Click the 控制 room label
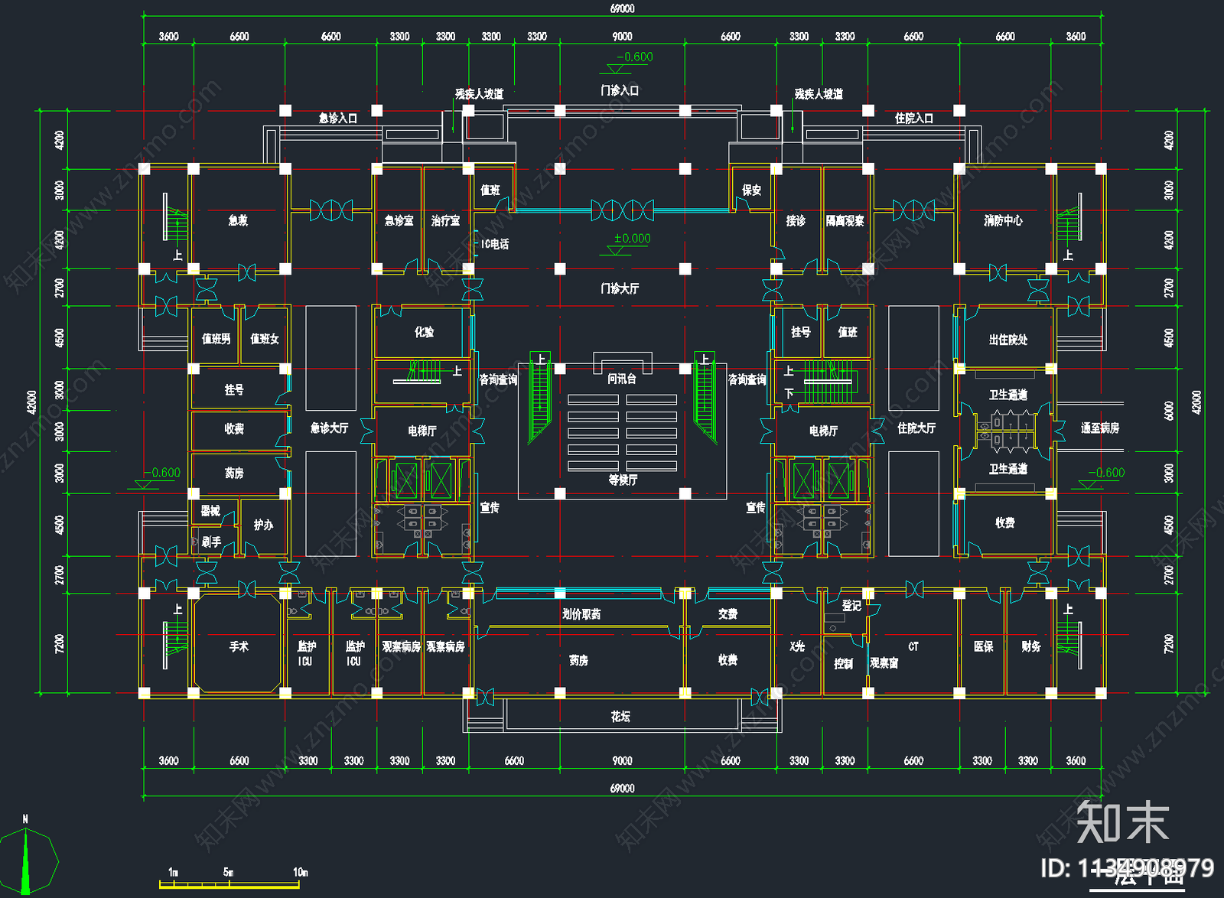This screenshot has height=898, width=1224. pyautogui.click(x=843, y=663)
